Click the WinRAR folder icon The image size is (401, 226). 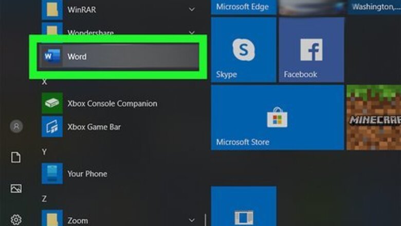(52, 10)
